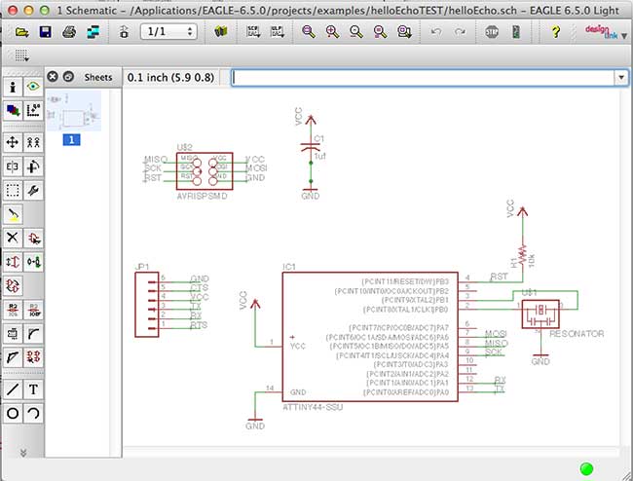Select the Mark tool

[33, 111]
